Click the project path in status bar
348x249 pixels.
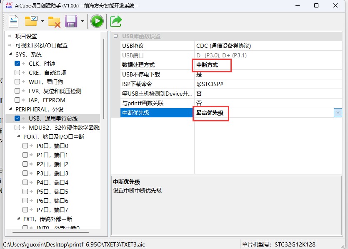74,244
